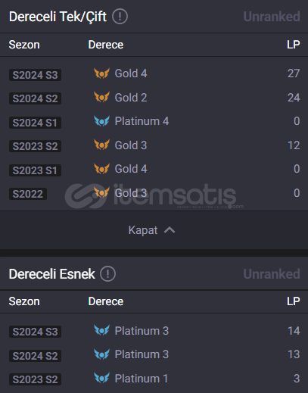Click the LP column header in the solo table

click(294, 45)
